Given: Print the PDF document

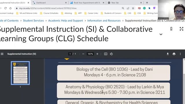Looking at the screenshot, I should coord(174,54).
